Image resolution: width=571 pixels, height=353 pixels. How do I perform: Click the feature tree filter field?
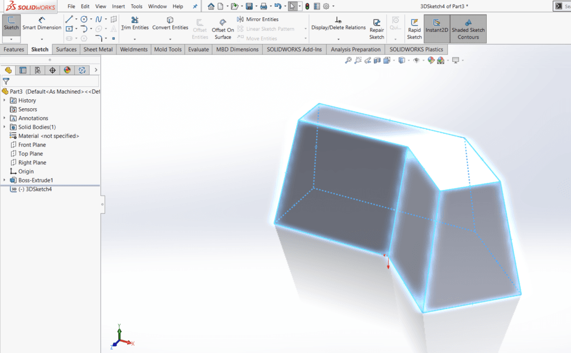pyautogui.click(x=53, y=81)
